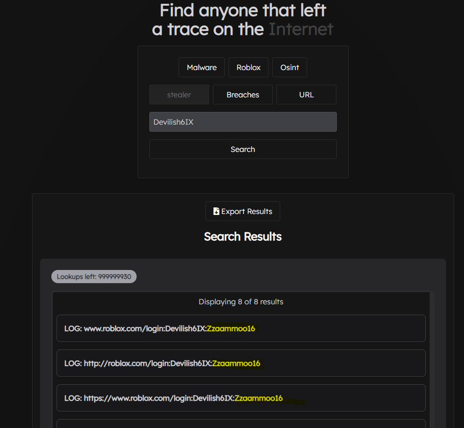Click the Search button
The height and width of the screenshot is (428, 464).
pos(243,149)
